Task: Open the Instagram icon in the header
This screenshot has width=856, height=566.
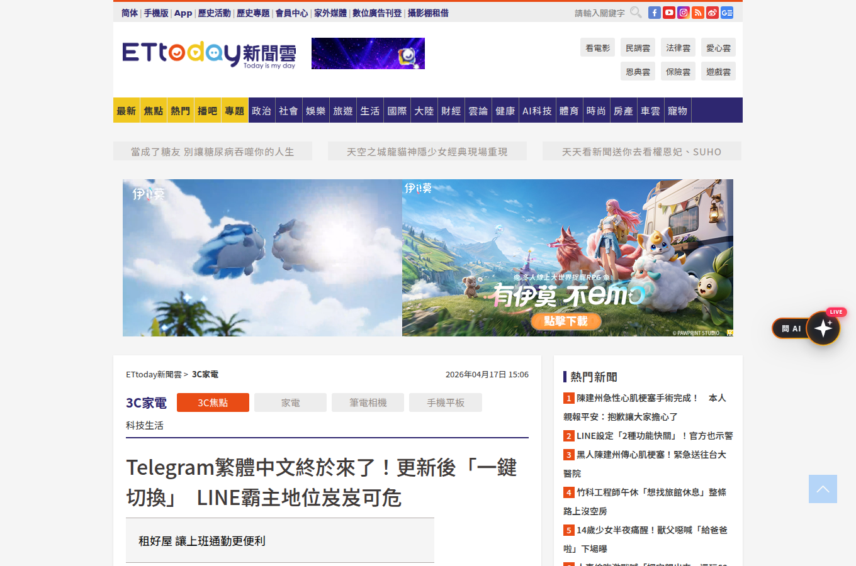Action: tap(684, 13)
